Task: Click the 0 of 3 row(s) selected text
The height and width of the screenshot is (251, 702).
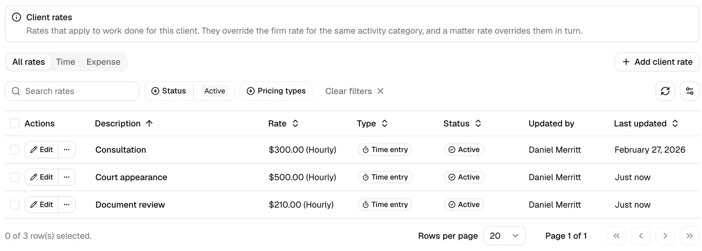Action: pos(48,236)
